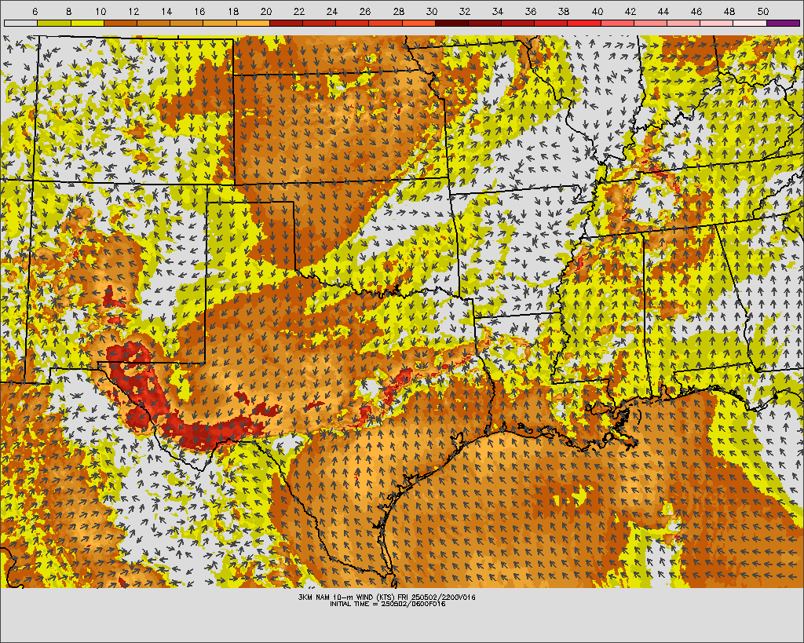Select the legend segment between 12 and 14

coord(153,23)
